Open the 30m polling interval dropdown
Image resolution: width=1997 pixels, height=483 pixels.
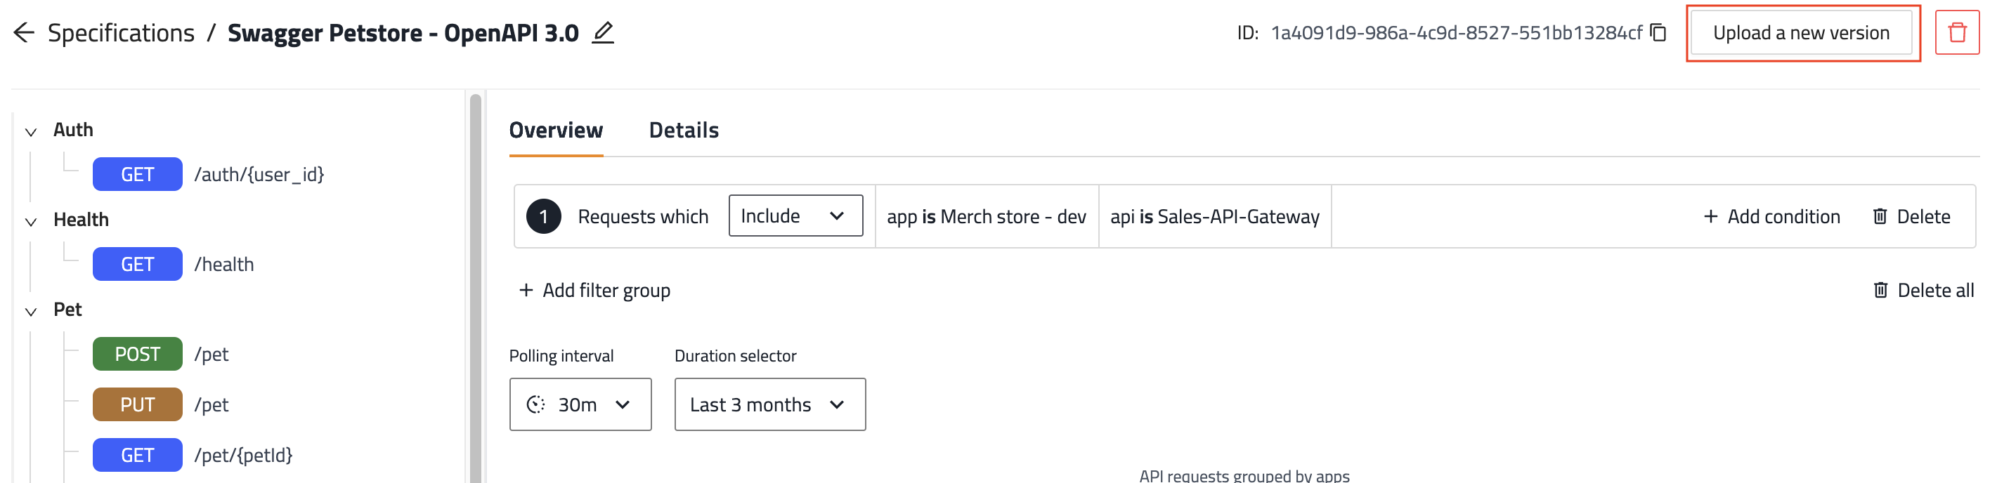pyautogui.click(x=580, y=404)
